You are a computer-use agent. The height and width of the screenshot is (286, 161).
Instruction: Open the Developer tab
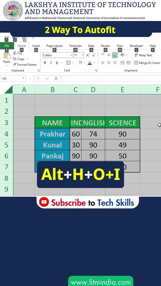[x=136, y=46]
